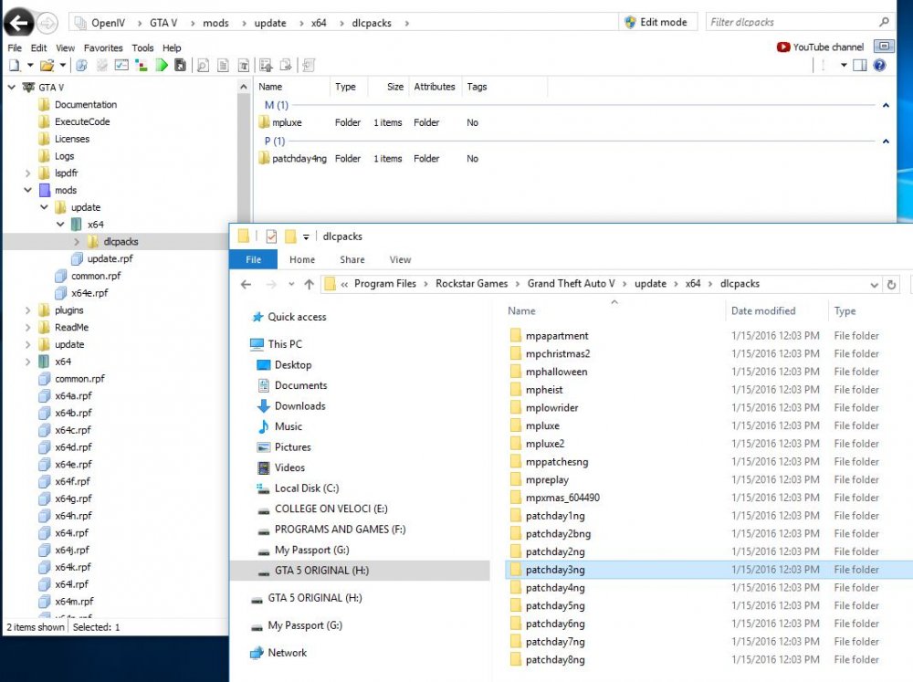Open the Explorer address bar history dropdown
This screenshot has height=682, width=913.
pyautogui.click(x=875, y=284)
